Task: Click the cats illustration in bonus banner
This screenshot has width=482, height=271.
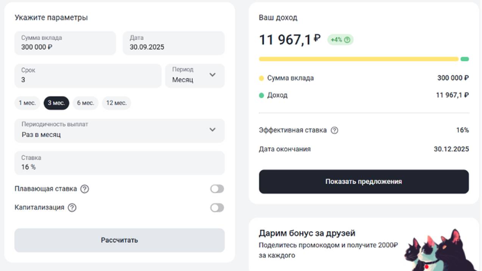Action: click(439, 249)
